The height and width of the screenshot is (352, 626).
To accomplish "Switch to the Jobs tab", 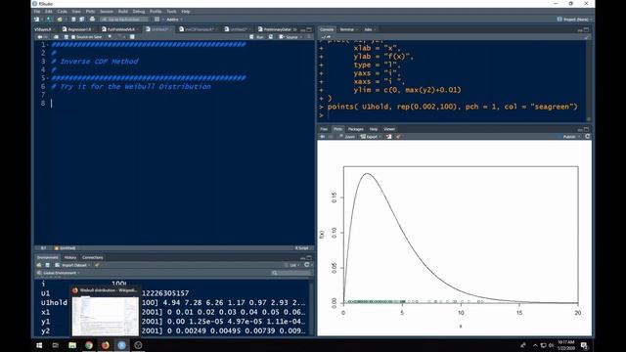I will pos(368,29).
